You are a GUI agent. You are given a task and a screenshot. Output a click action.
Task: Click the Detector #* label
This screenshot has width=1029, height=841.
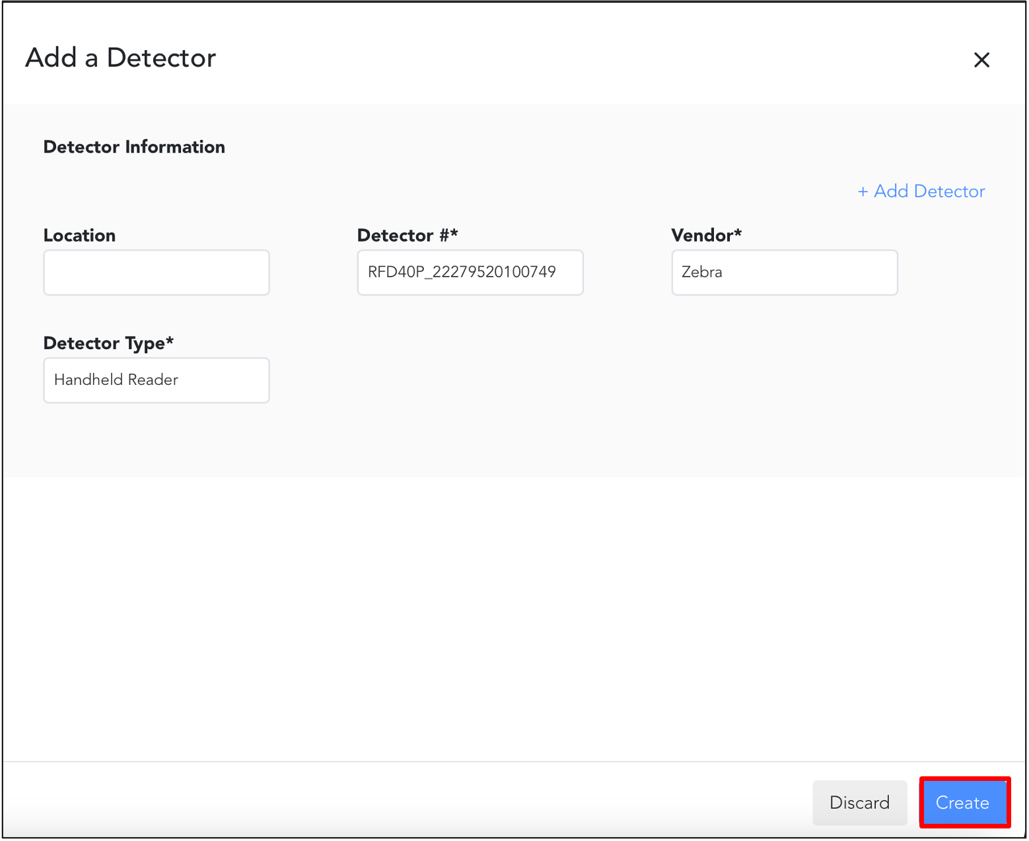408,236
